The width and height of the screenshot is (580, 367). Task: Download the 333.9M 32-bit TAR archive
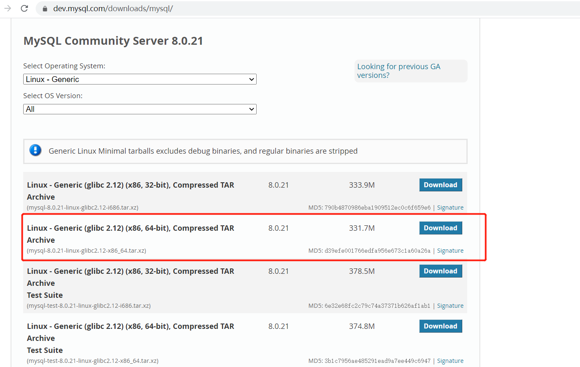coord(440,185)
